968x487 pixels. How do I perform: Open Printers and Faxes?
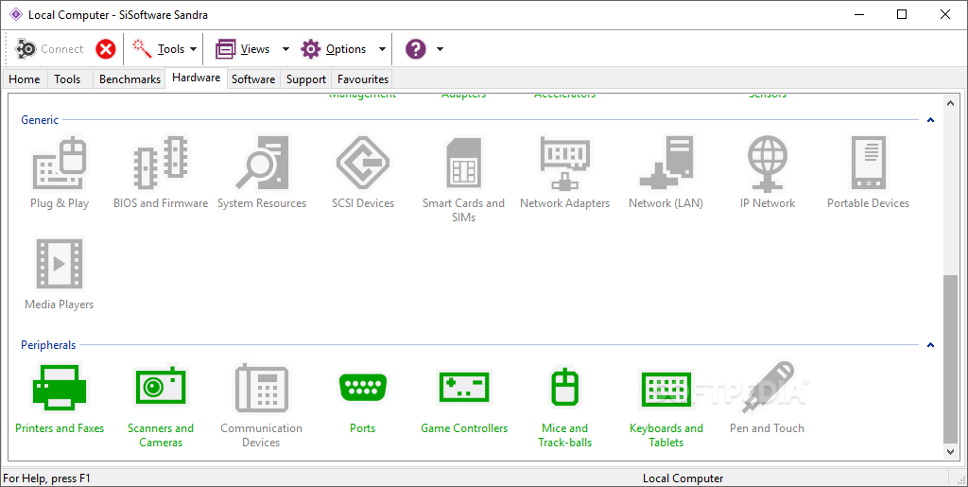60,399
